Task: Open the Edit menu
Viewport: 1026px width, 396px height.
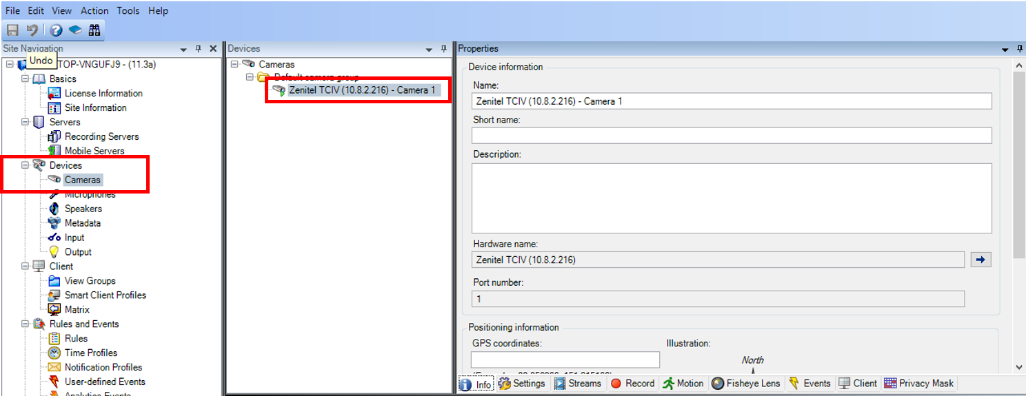Action: [x=36, y=11]
